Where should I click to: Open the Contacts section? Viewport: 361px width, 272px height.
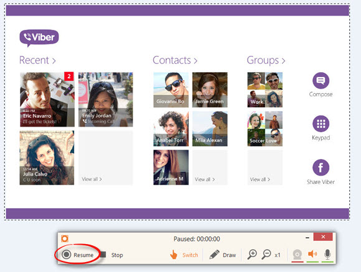click(175, 60)
